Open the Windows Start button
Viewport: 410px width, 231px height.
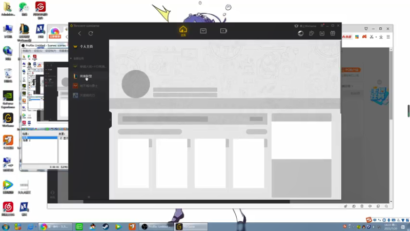pyautogui.click(x=6, y=226)
